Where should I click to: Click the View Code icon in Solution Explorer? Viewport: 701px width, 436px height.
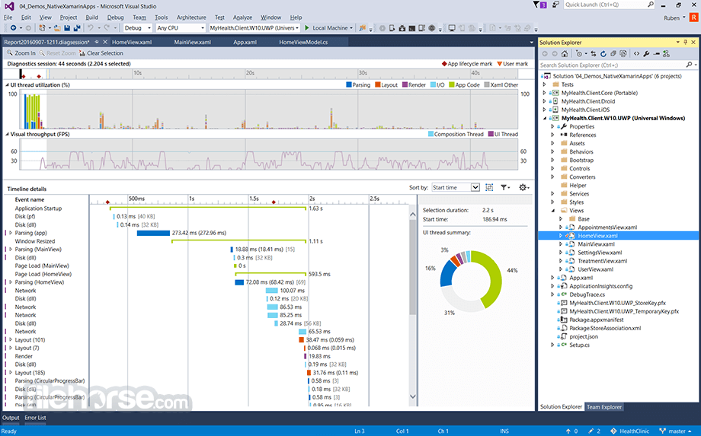(x=637, y=53)
